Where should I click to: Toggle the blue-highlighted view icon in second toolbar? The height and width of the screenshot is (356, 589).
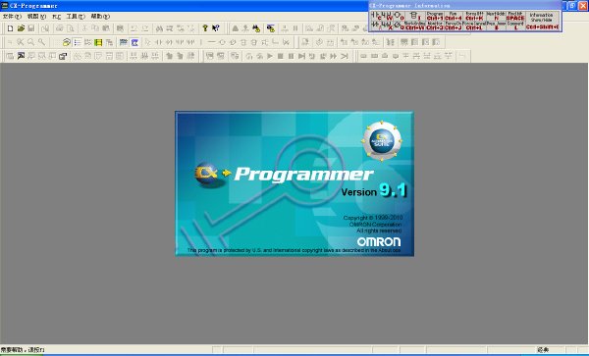click(134, 42)
